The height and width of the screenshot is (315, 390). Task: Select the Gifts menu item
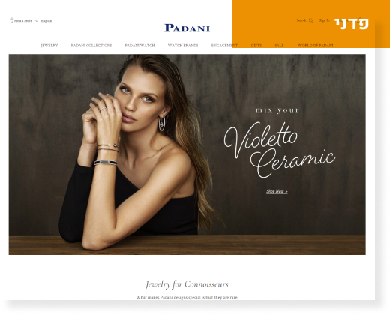point(256,46)
